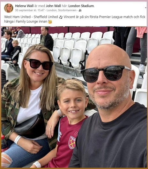This screenshot has height=169, width=148.
Task: Click the '30 september kl. 15:47' timestamp
Action: click(30, 10)
